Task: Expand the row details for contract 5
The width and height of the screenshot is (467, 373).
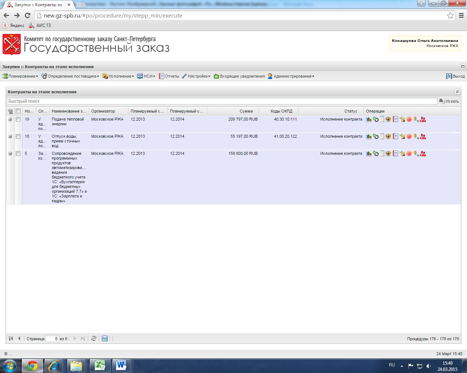Action: click(10, 154)
